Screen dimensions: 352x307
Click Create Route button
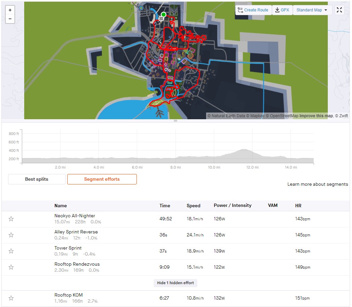(253, 10)
